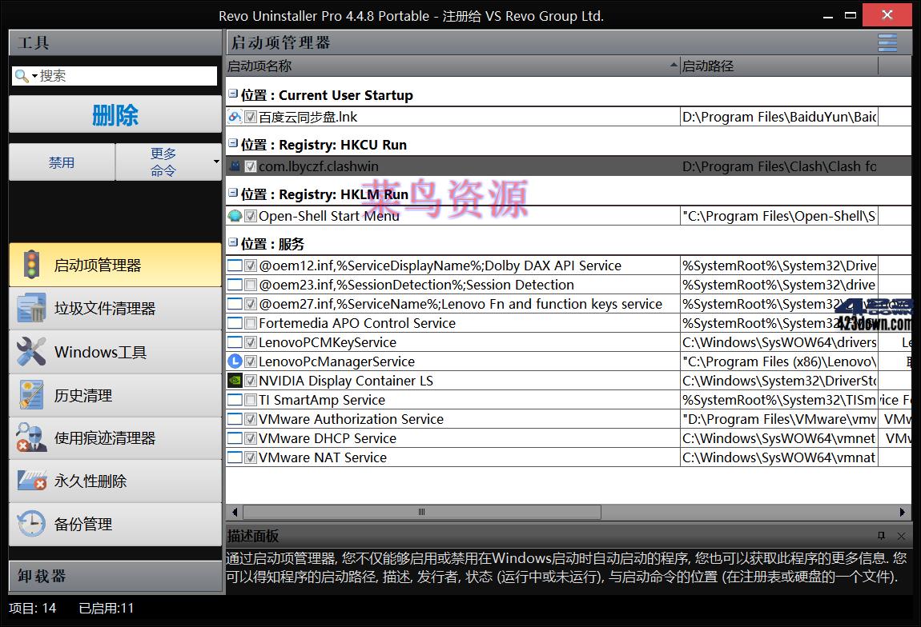Collapse the Current User Startup section

(x=235, y=94)
